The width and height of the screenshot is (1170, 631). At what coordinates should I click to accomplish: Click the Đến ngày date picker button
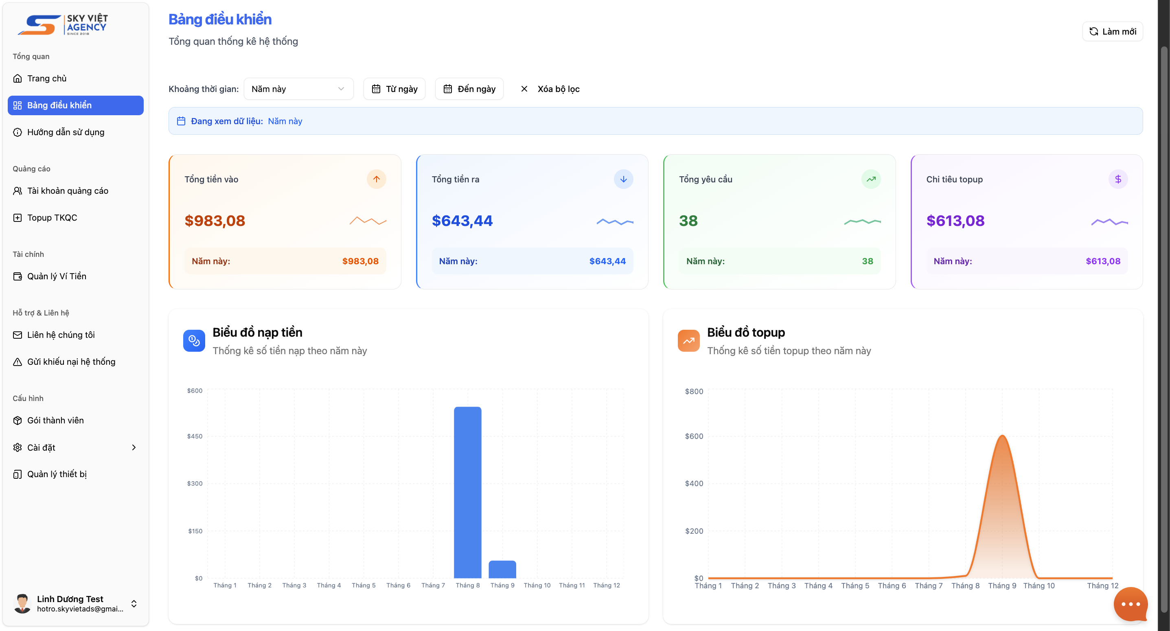(x=469, y=89)
